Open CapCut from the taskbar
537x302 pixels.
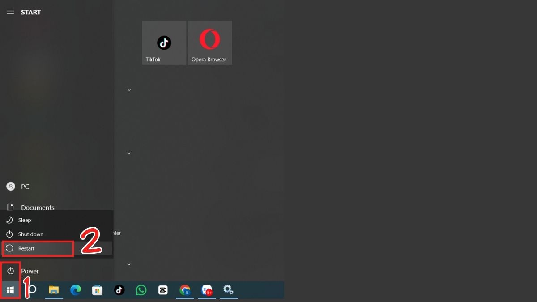click(x=162, y=290)
